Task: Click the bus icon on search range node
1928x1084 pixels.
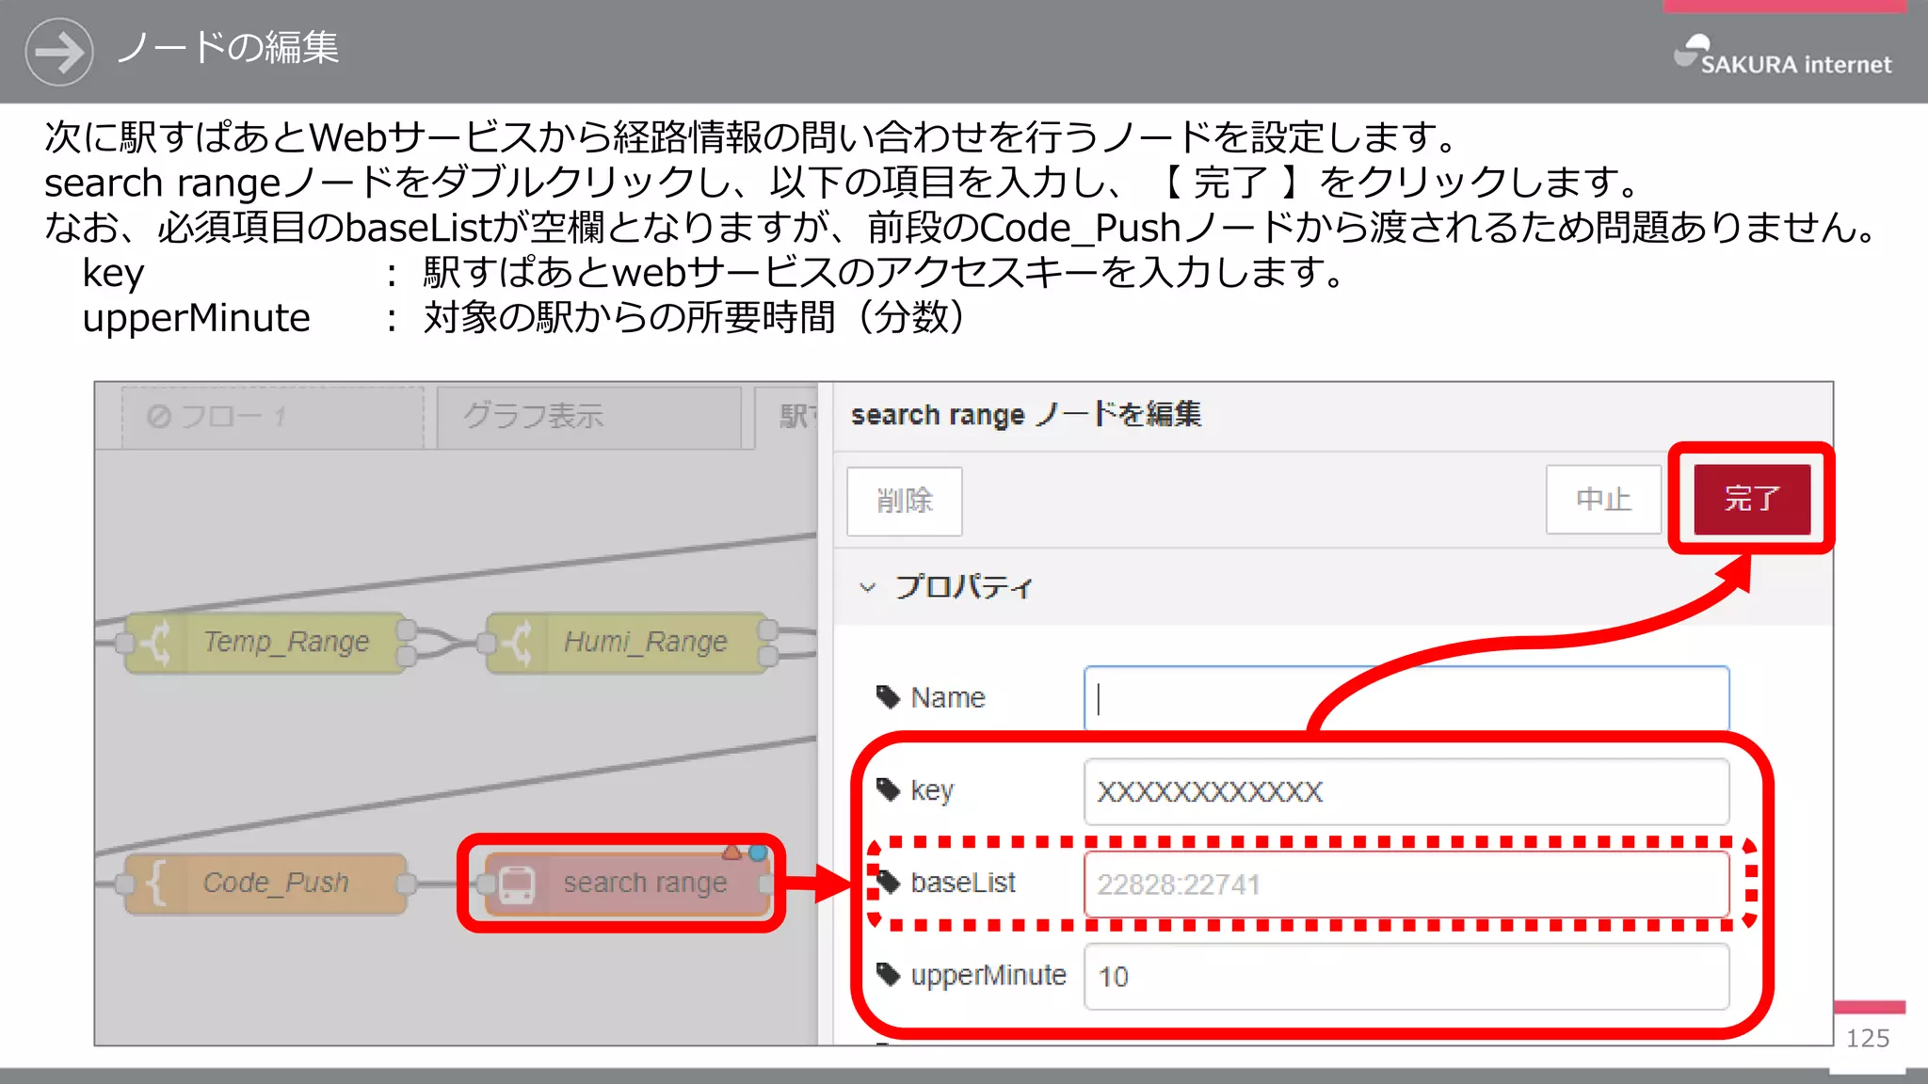Action: (517, 885)
